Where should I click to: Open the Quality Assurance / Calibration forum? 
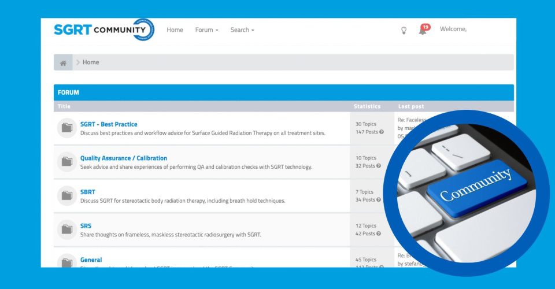point(124,158)
